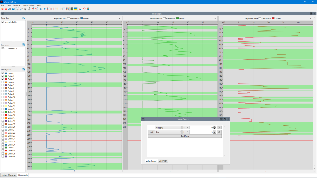
Task: Delete the Velocity search row
Action: pos(219,127)
